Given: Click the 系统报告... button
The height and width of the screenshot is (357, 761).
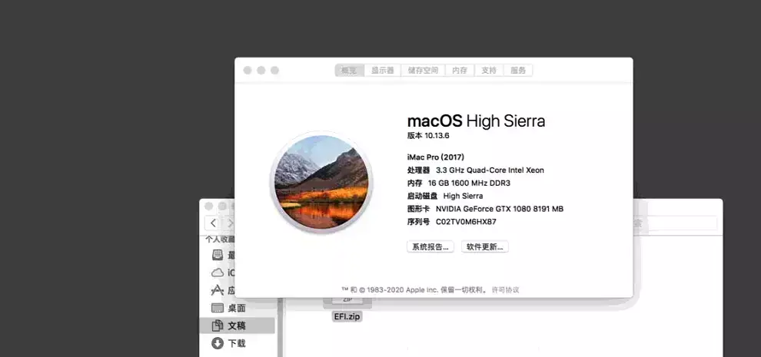Looking at the screenshot, I should (x=430, y=247).
